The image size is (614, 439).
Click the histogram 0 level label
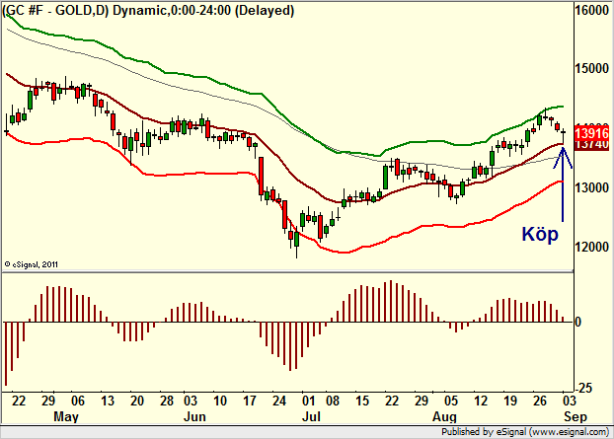pos(578,323)
